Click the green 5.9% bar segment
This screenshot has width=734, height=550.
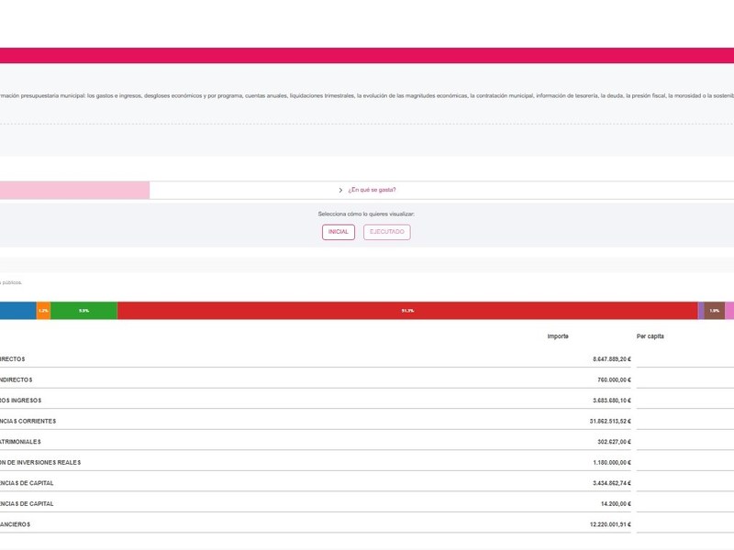83,311
